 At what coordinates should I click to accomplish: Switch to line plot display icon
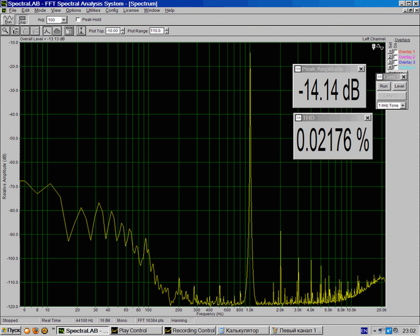[x=47, y=30]
